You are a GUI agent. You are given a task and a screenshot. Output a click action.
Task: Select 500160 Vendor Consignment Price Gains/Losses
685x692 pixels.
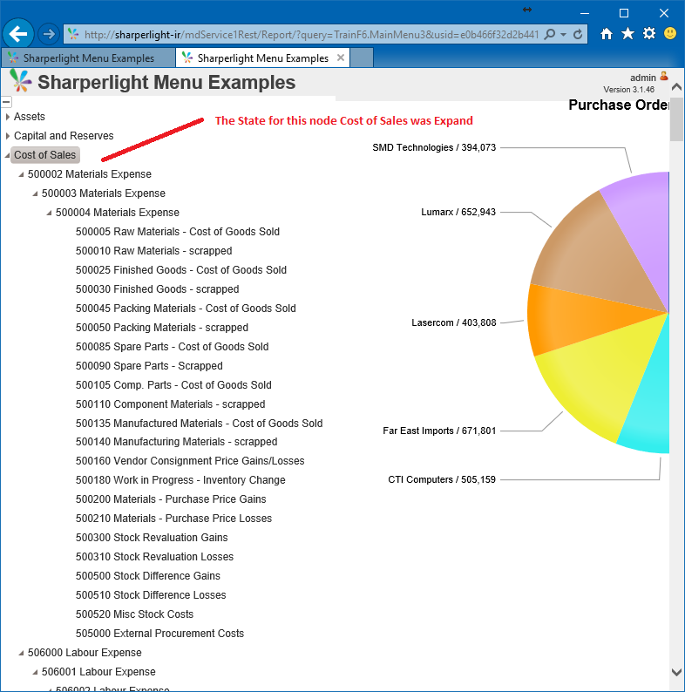click(190, 461)
